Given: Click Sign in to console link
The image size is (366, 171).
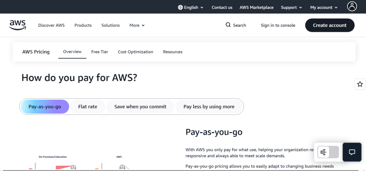Looking at the screenshot, I should point(278,25).
